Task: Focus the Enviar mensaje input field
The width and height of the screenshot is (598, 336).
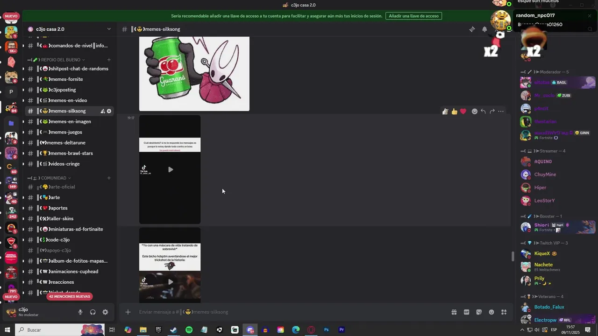Action: click(290, 312)
